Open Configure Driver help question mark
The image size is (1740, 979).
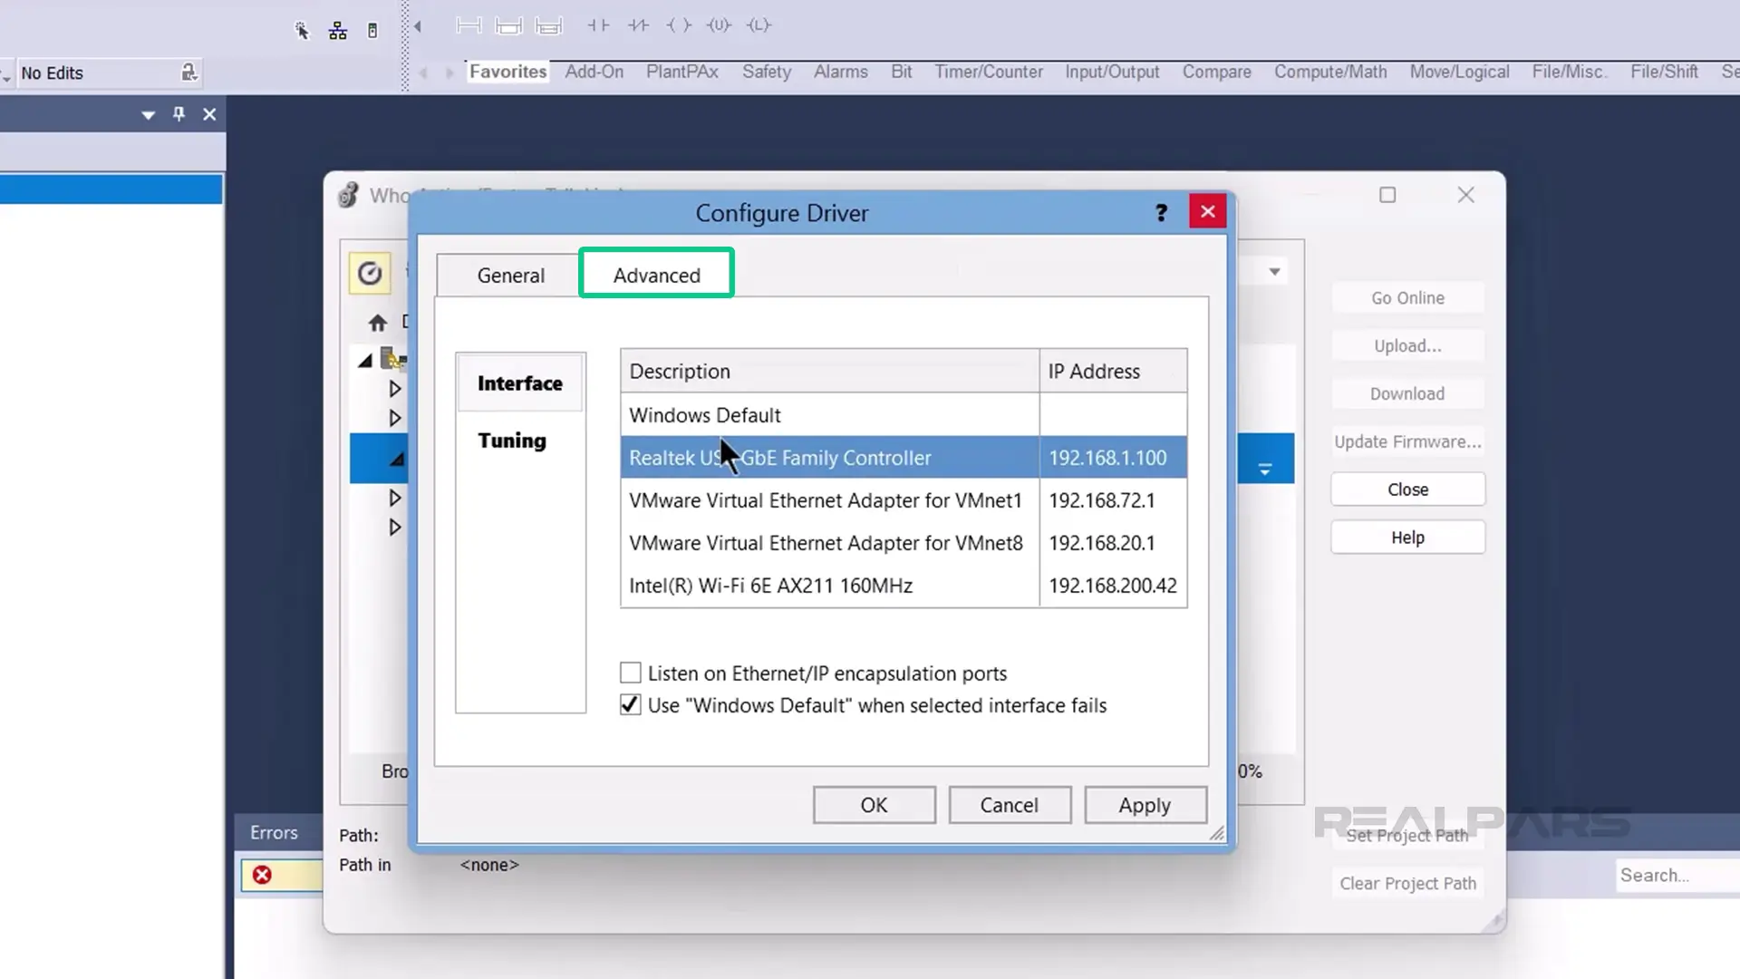1161,212
